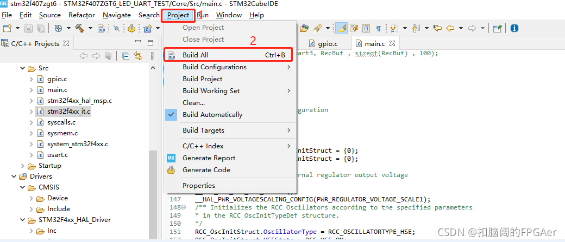Toggle Build Automatically checkmark menu item
The height and width of the screenshot is (242, 565).
pos(230,115)
